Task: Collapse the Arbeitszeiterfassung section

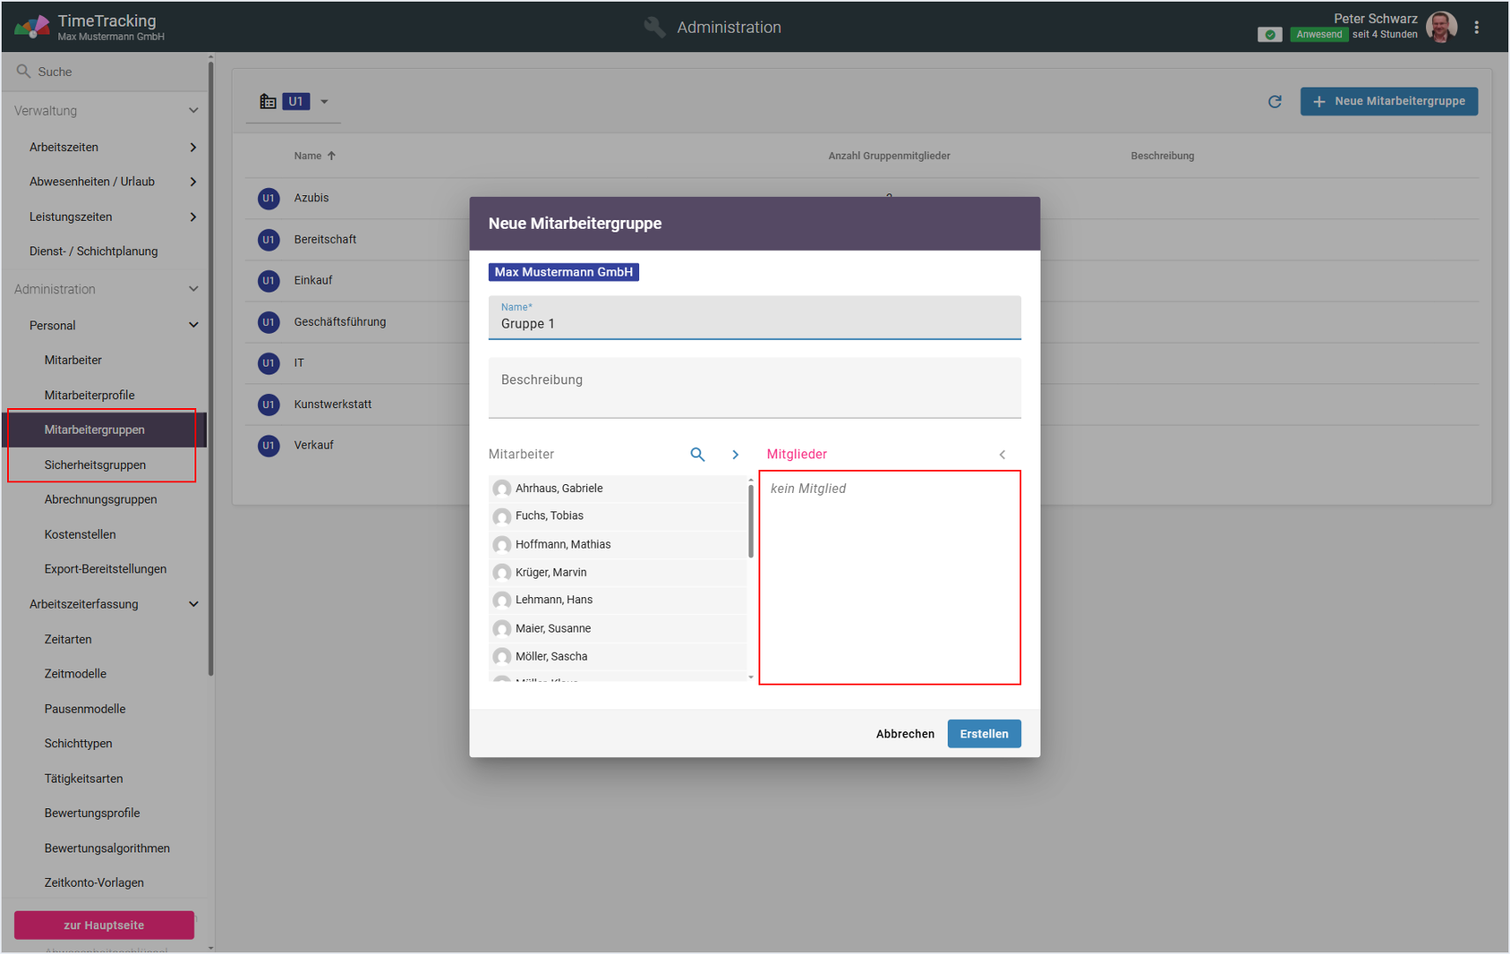Action: tap(193, 604)
